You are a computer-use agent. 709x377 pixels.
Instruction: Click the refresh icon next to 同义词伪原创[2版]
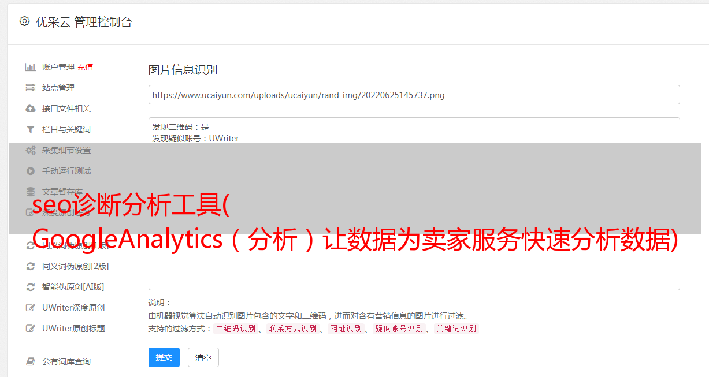click(31, 266)
